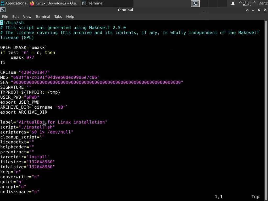Click the preextract="" line
The height and width of the screenshot is (201, 268).
click(x=17, y=152)
